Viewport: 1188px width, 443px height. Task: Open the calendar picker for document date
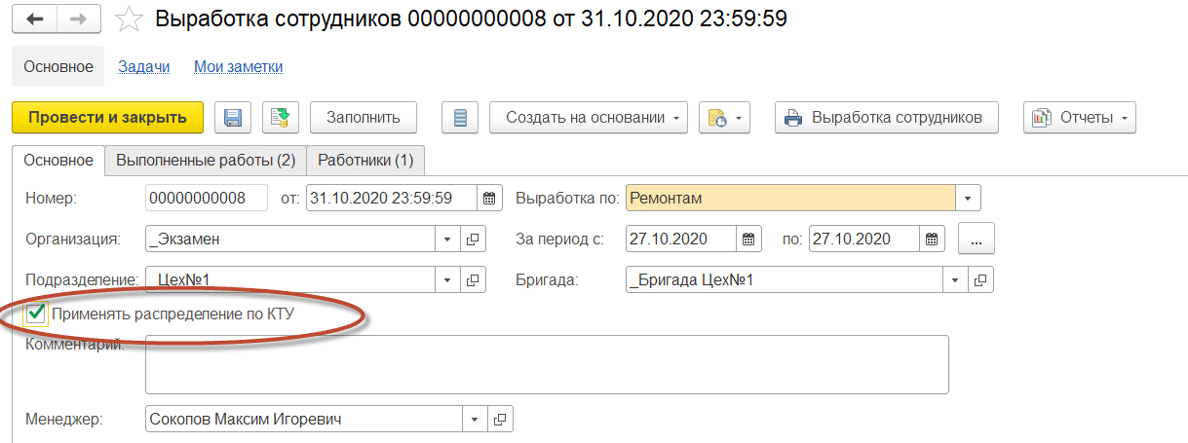coord(490,198)
